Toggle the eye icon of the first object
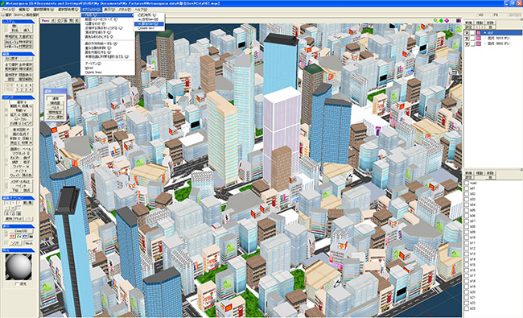Viewport: 523px width, 318px height. (x=467, y=33)
